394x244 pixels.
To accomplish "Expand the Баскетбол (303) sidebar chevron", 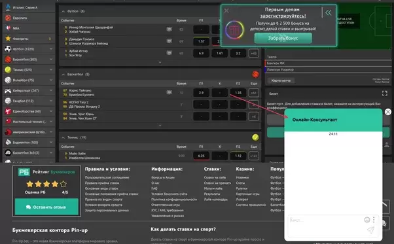I will (51, 60).
